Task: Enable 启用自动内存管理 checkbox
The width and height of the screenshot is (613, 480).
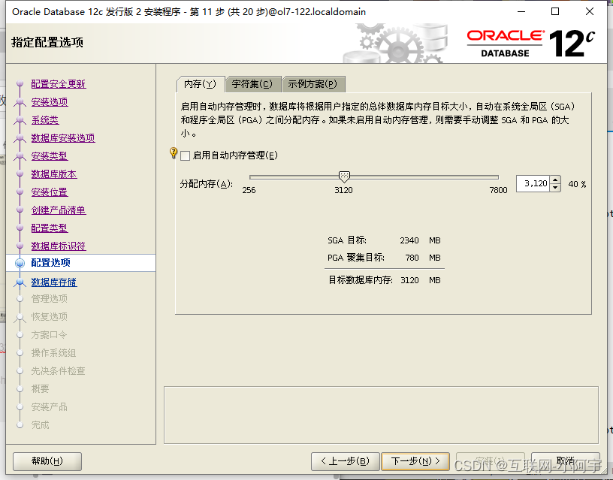Action: click(186, 156)
